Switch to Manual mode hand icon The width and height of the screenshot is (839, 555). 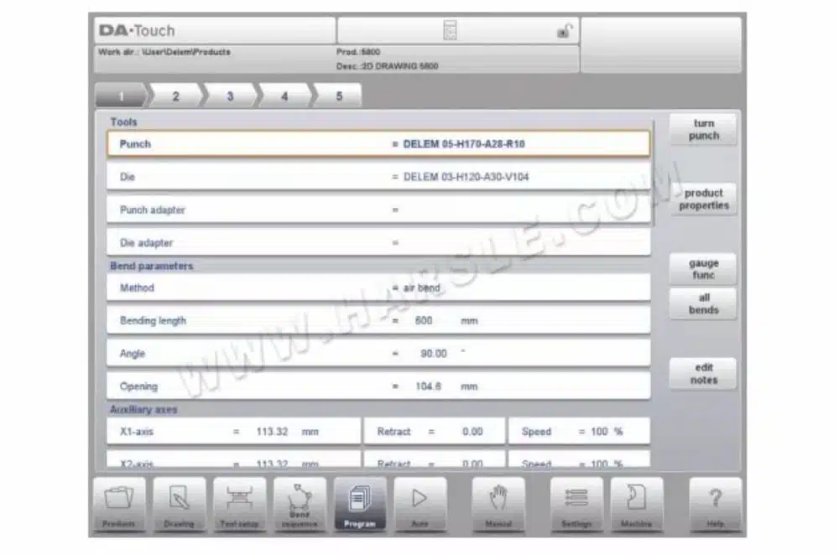(x=498, y=504)
